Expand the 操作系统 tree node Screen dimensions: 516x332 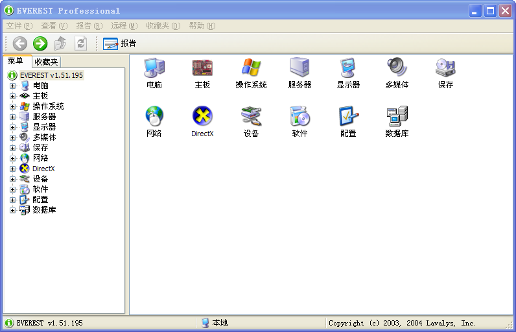click(x=12, y=106)
